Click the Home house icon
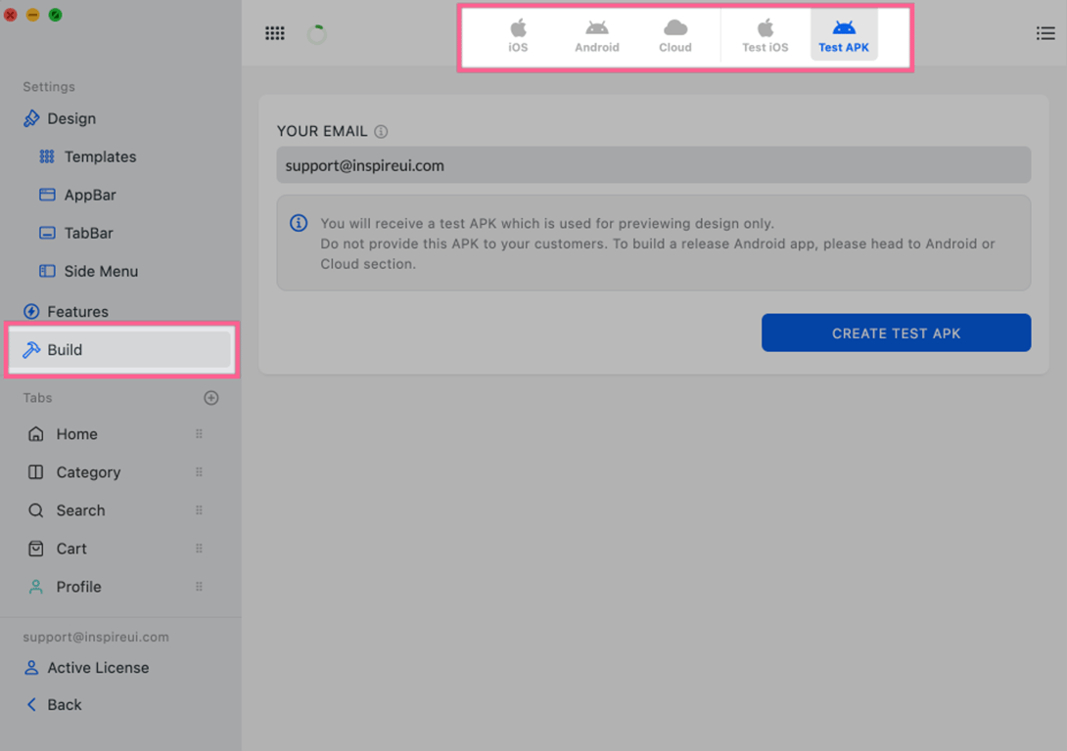The image size is (1067, 751). click(35, 433)
